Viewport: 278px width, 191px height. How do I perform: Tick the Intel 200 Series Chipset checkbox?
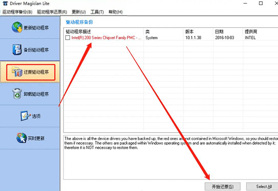[68, 38]
